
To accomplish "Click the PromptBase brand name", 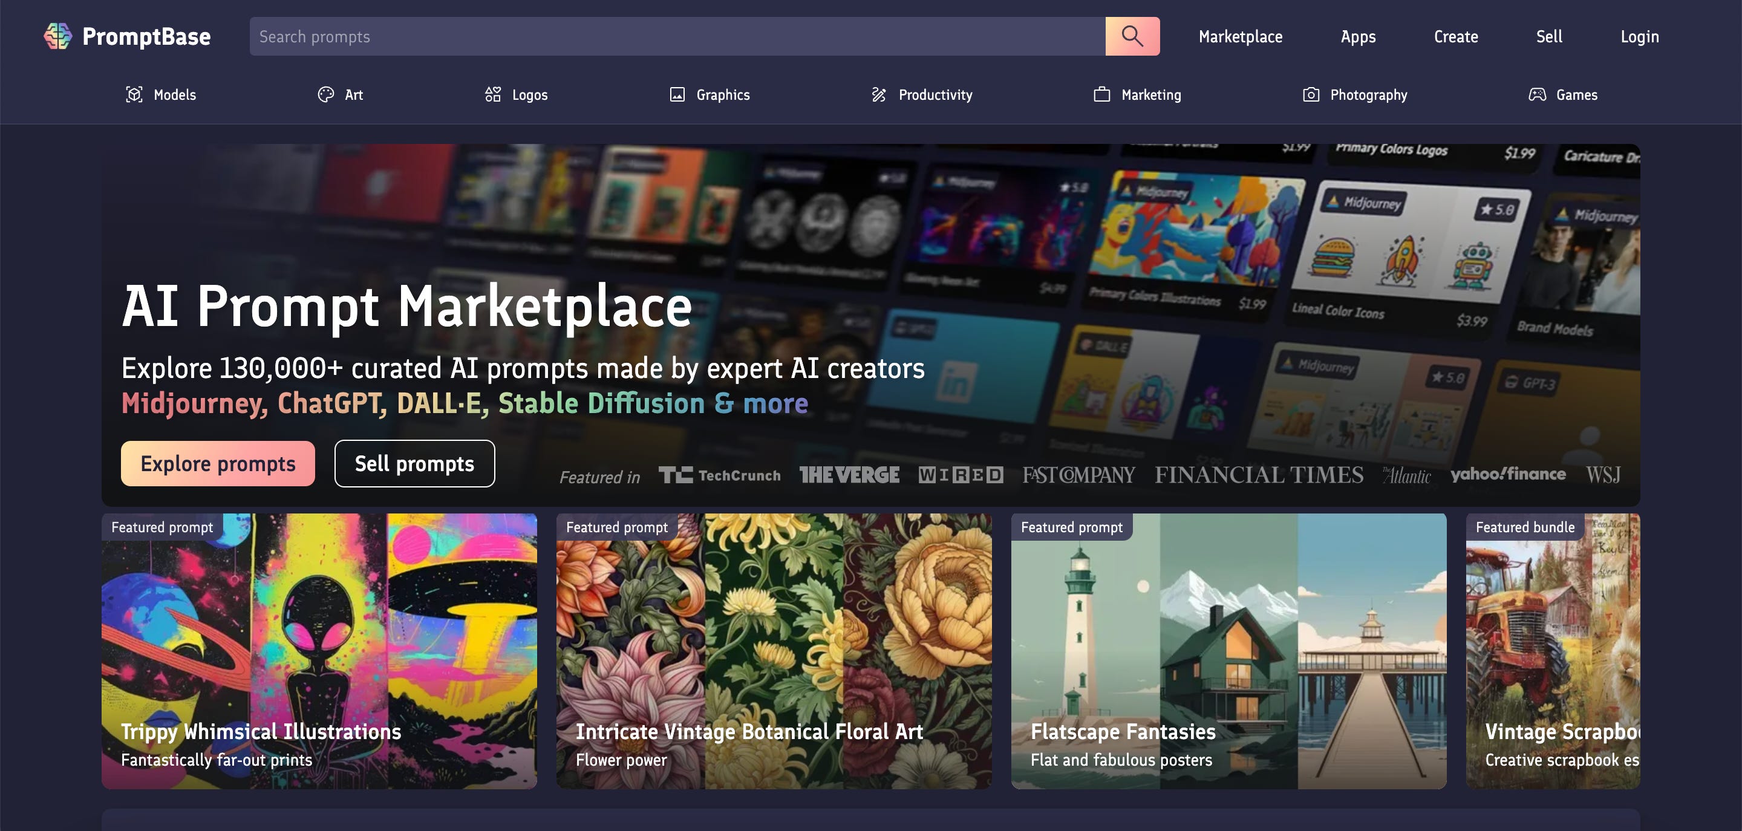I will tap(146, 36).
